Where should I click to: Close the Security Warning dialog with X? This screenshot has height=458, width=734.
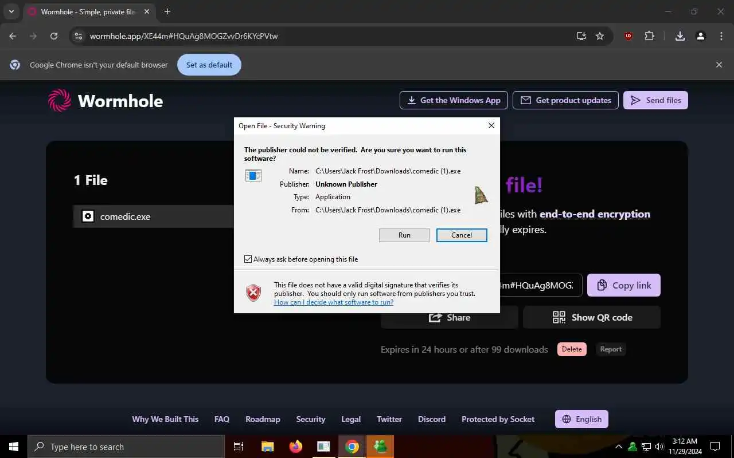click(491, 125)
